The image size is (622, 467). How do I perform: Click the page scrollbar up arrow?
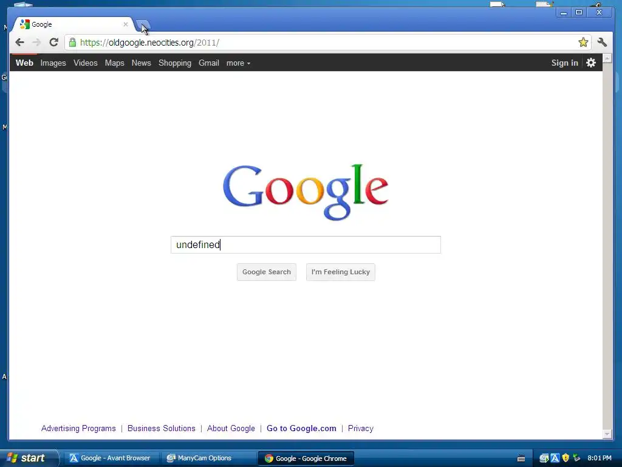coord(607,58)
